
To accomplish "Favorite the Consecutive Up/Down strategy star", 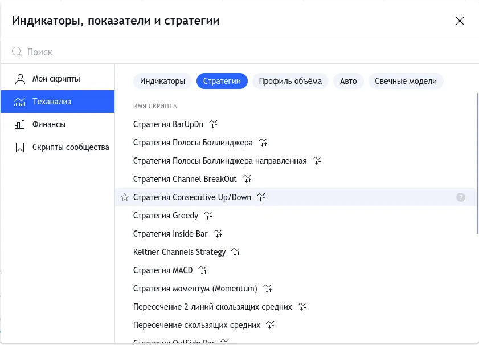I will 124,197.
